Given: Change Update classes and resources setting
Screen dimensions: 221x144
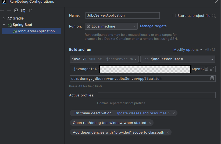Looking at the screenshot, I should coord(143,113).
